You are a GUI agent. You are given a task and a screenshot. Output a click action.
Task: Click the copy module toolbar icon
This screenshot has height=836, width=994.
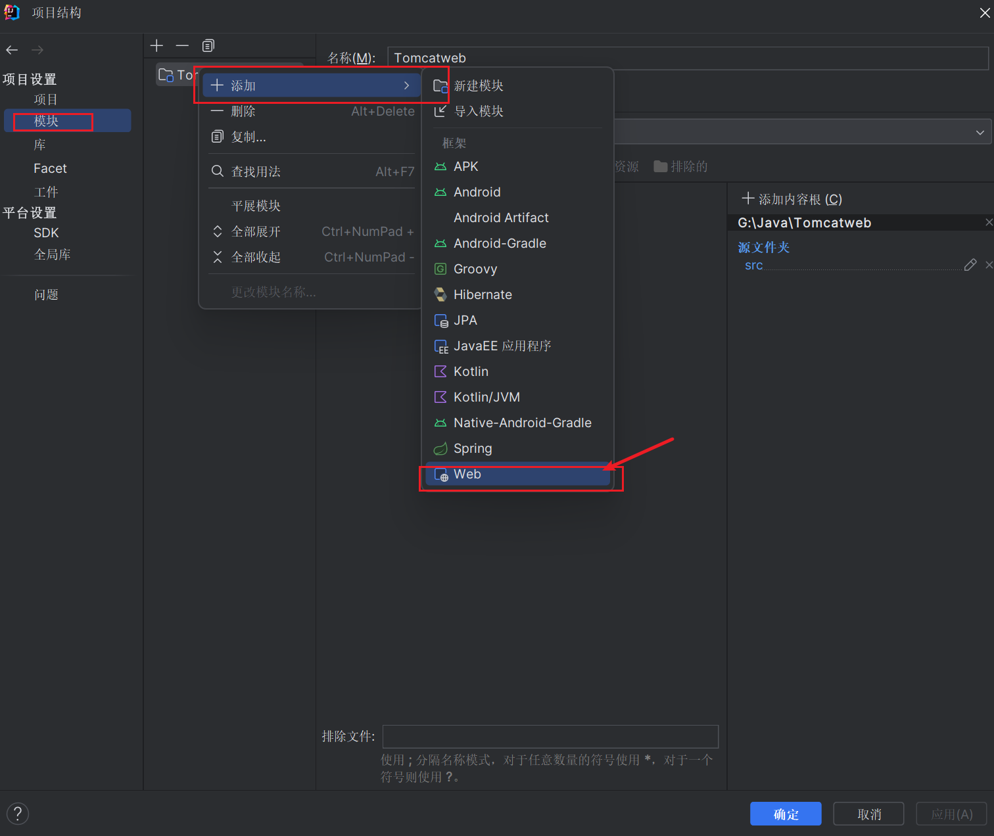pyautogui.click(x=208, y=45)
